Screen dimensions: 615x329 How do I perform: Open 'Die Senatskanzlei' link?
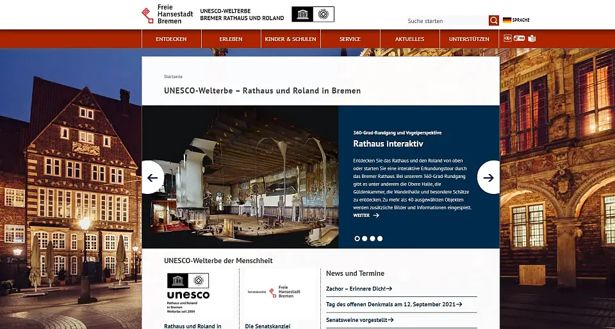tap(268, 326)
